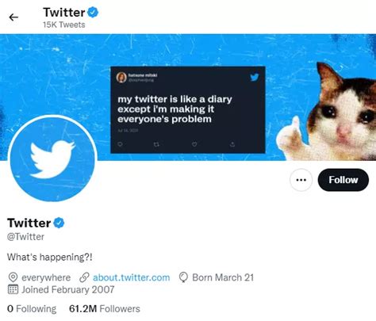Click the verified badge beside header Twitter name
Screen dimensions: 376x321
coord(93,13)
